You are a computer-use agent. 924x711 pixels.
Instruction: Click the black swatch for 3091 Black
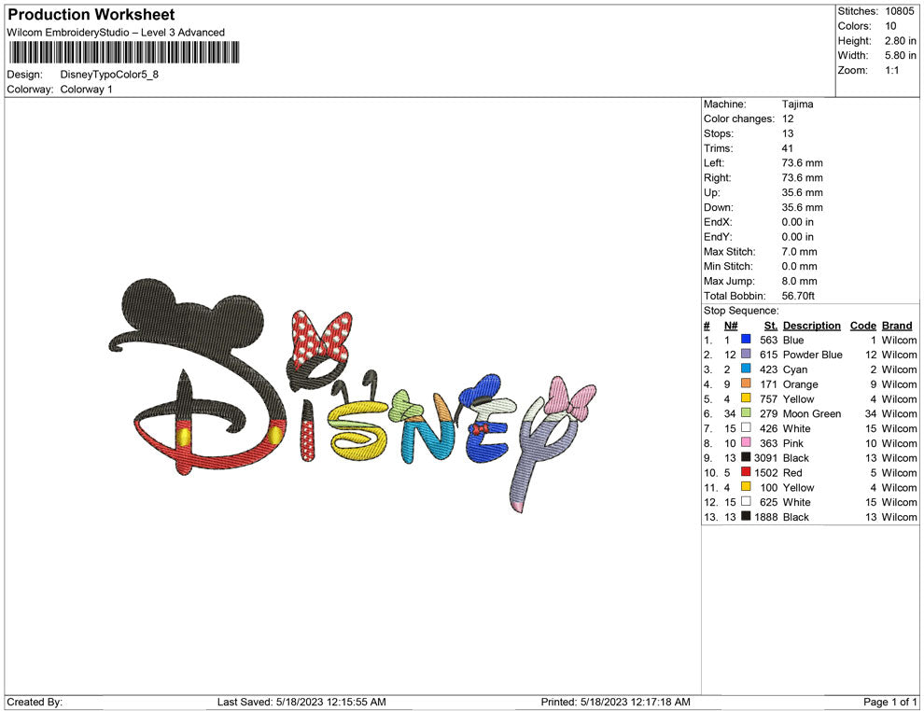[x=746, y=457]
